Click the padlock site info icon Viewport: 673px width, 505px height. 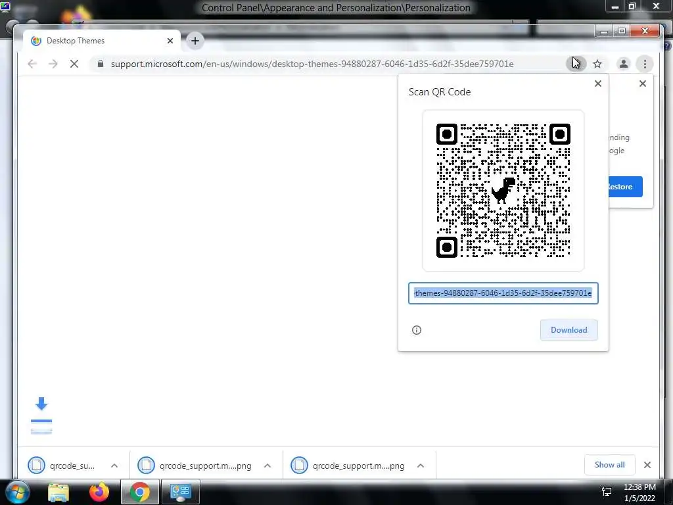click(101, 64)
